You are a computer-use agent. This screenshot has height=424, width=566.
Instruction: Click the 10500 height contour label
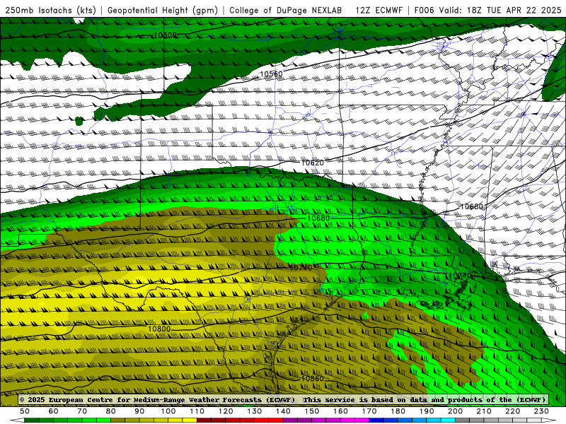pos(165,35)
